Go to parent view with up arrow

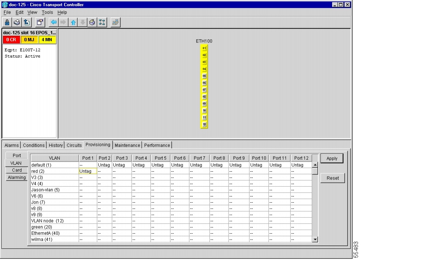73,22
